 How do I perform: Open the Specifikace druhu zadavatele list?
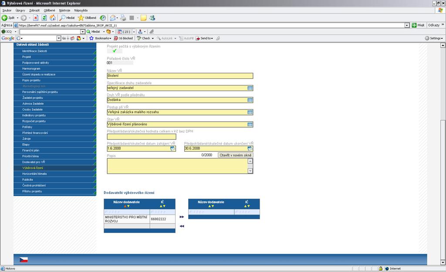click(x=250, y=88)
